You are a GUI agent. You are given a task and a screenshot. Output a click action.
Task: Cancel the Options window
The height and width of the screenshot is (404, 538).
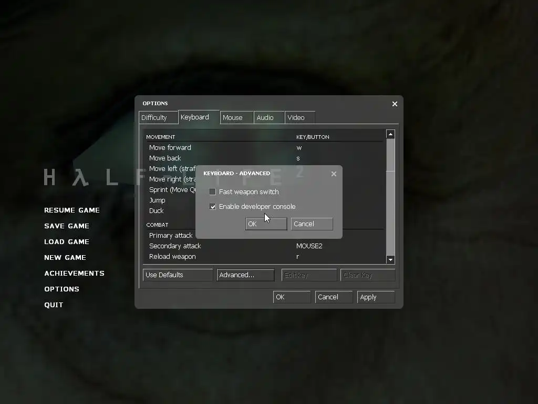click(x=334, y=297)
